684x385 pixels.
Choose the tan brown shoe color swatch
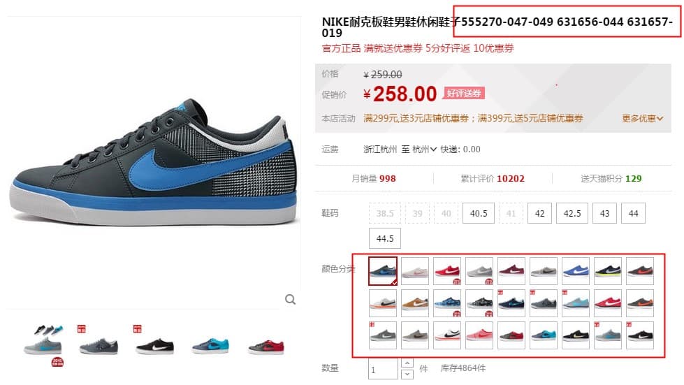[x=415, y=303]
